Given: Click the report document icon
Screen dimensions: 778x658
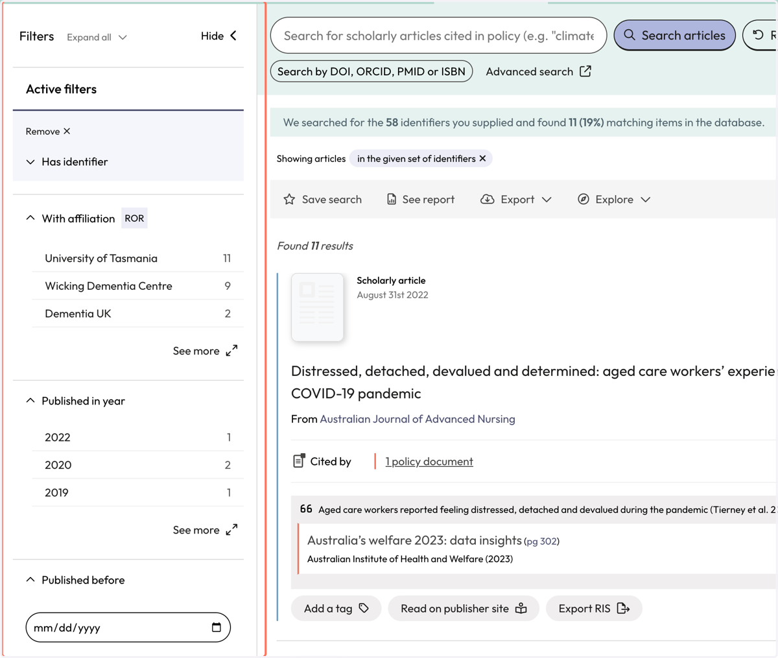Looking at the screenshot, I should click(392, 199).
